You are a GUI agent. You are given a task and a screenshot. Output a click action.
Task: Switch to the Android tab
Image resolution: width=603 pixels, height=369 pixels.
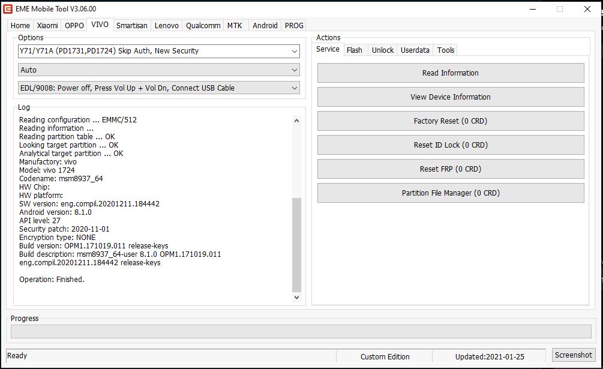265,25
